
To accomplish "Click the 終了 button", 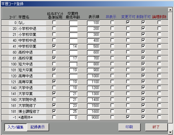I will point(156,127).
